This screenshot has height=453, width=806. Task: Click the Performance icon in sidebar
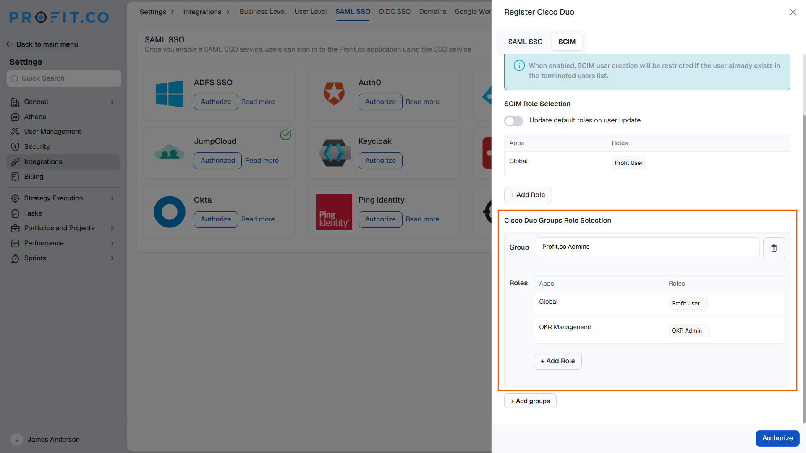[15, 243]
